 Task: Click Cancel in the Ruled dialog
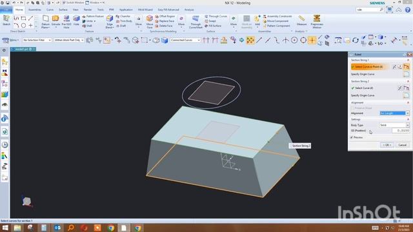click(x=403, y=145)
